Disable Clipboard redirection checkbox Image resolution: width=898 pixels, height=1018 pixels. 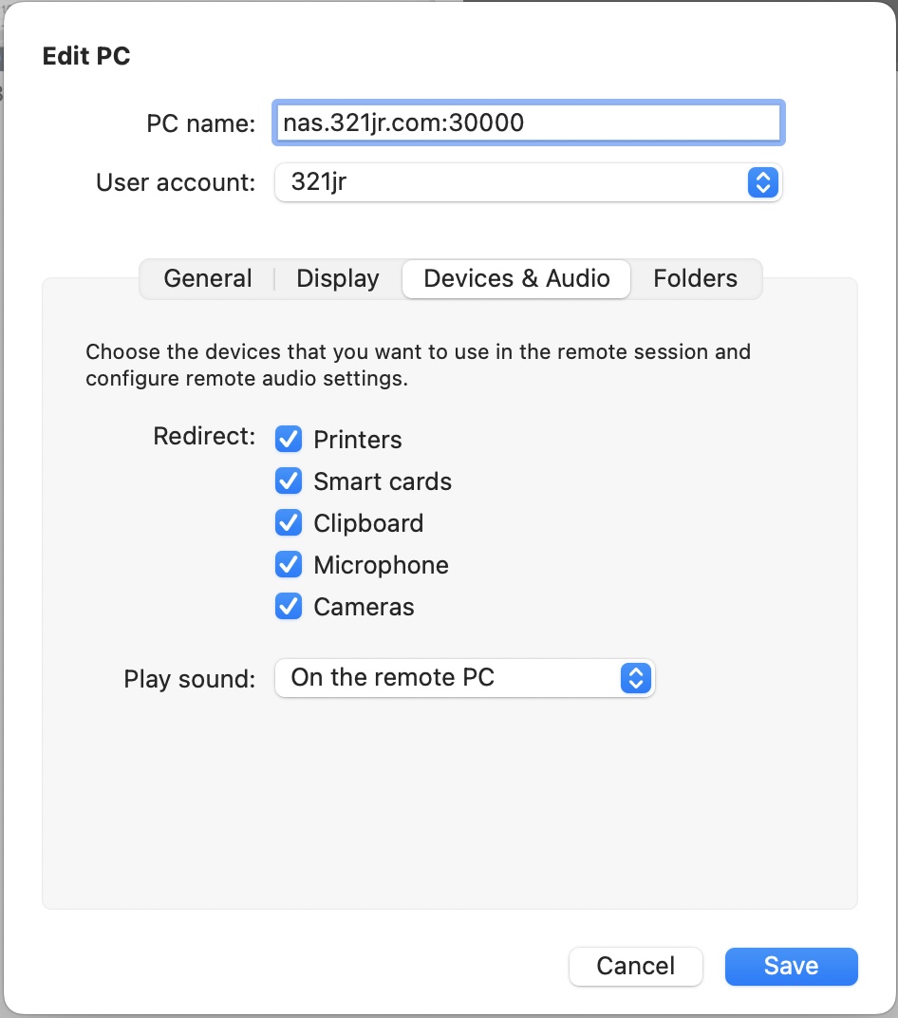click(289, 522)
